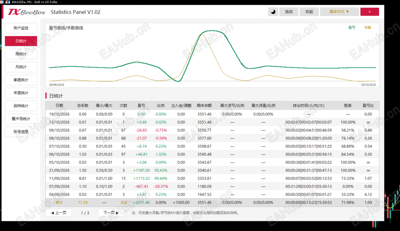Click the 胜率 column header
The height and width of the screenshot is (231, 400).
(348, 106)
